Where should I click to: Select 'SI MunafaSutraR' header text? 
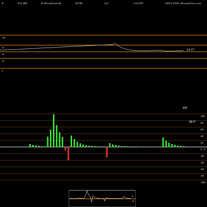point(51,3)
